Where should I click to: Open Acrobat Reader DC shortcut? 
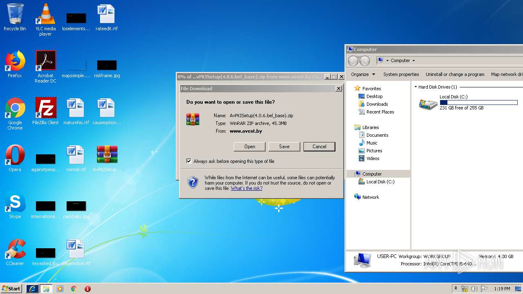(x=45, y=67)
